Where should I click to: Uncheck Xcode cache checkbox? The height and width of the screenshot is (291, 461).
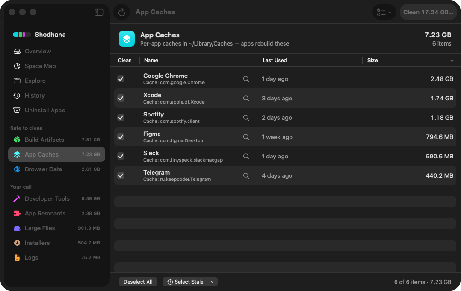point(121,99)
